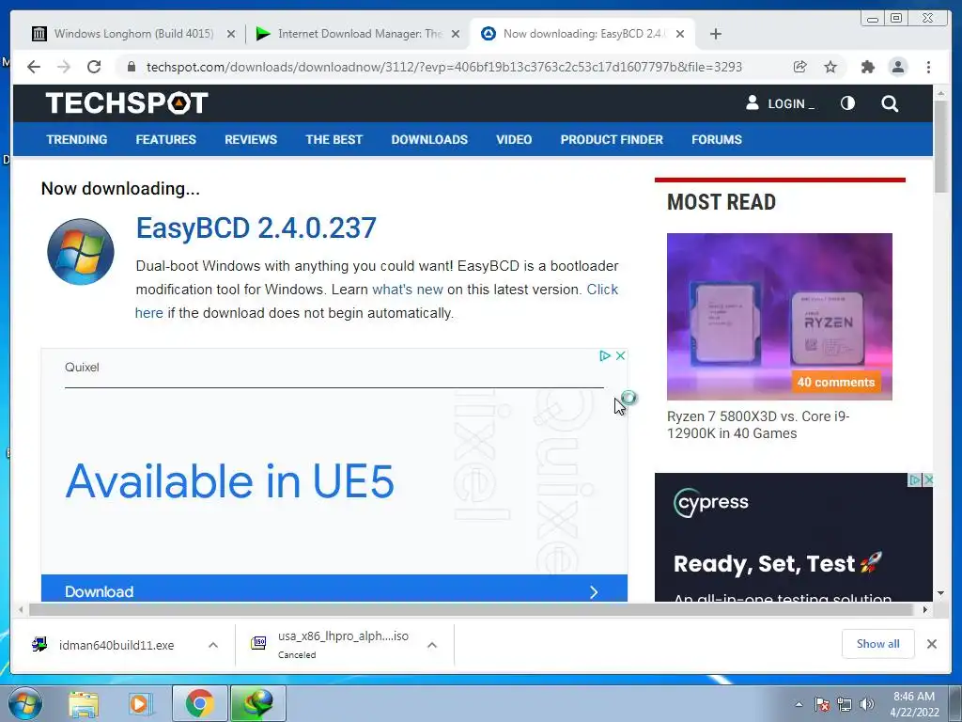Click the 40 comments badge

coord(835,382)
